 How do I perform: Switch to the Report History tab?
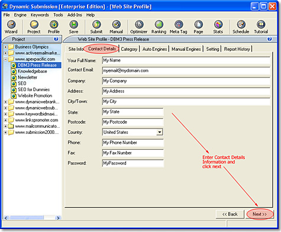[237, 49]
